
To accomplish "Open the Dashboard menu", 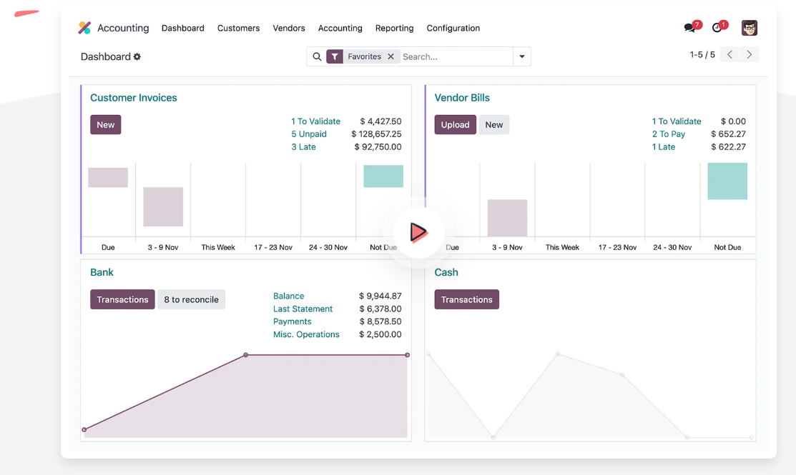I will (183, 29).
